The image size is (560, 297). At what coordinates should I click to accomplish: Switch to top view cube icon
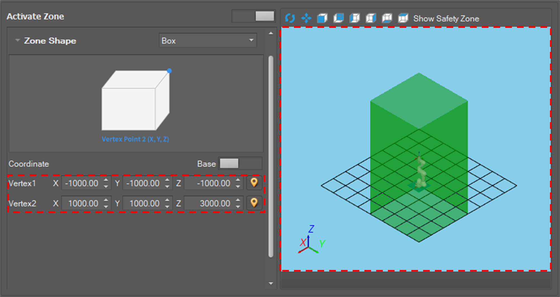403,18
